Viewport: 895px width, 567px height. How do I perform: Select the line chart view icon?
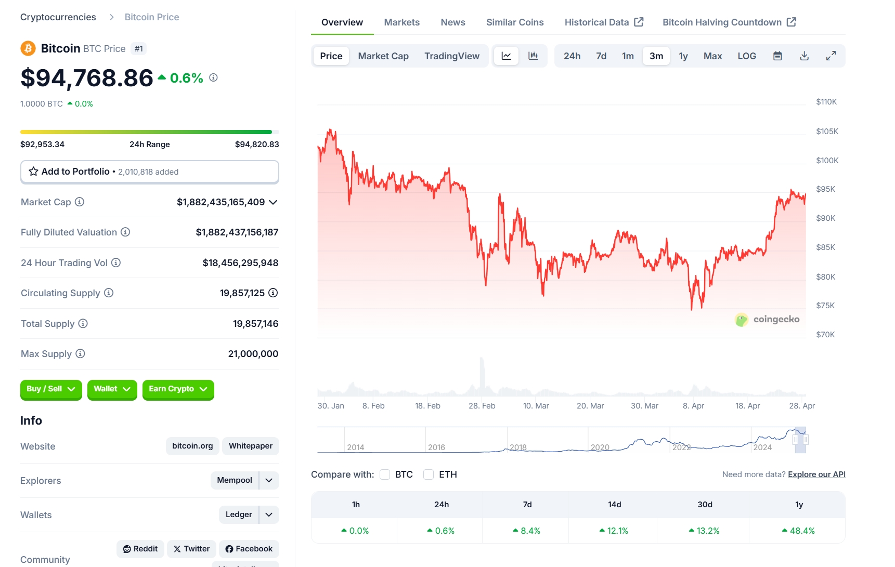point(506,56)
